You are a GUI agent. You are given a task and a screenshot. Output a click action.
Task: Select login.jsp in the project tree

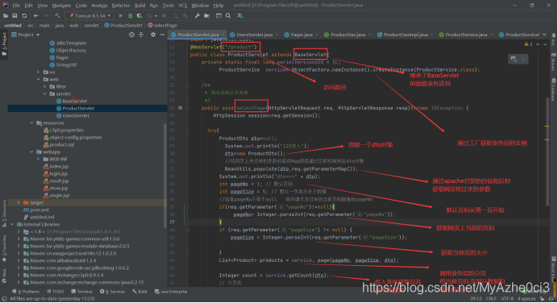click(58, 173)
